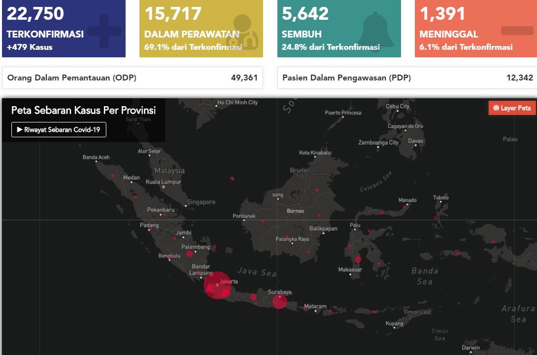The height and width of the screenshot is (355, 537).
Task: Click the 22,750 confirmed cases number
Action: point(36,13)
